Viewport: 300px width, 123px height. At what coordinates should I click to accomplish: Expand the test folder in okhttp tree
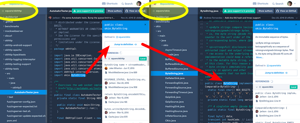point(7,97)
